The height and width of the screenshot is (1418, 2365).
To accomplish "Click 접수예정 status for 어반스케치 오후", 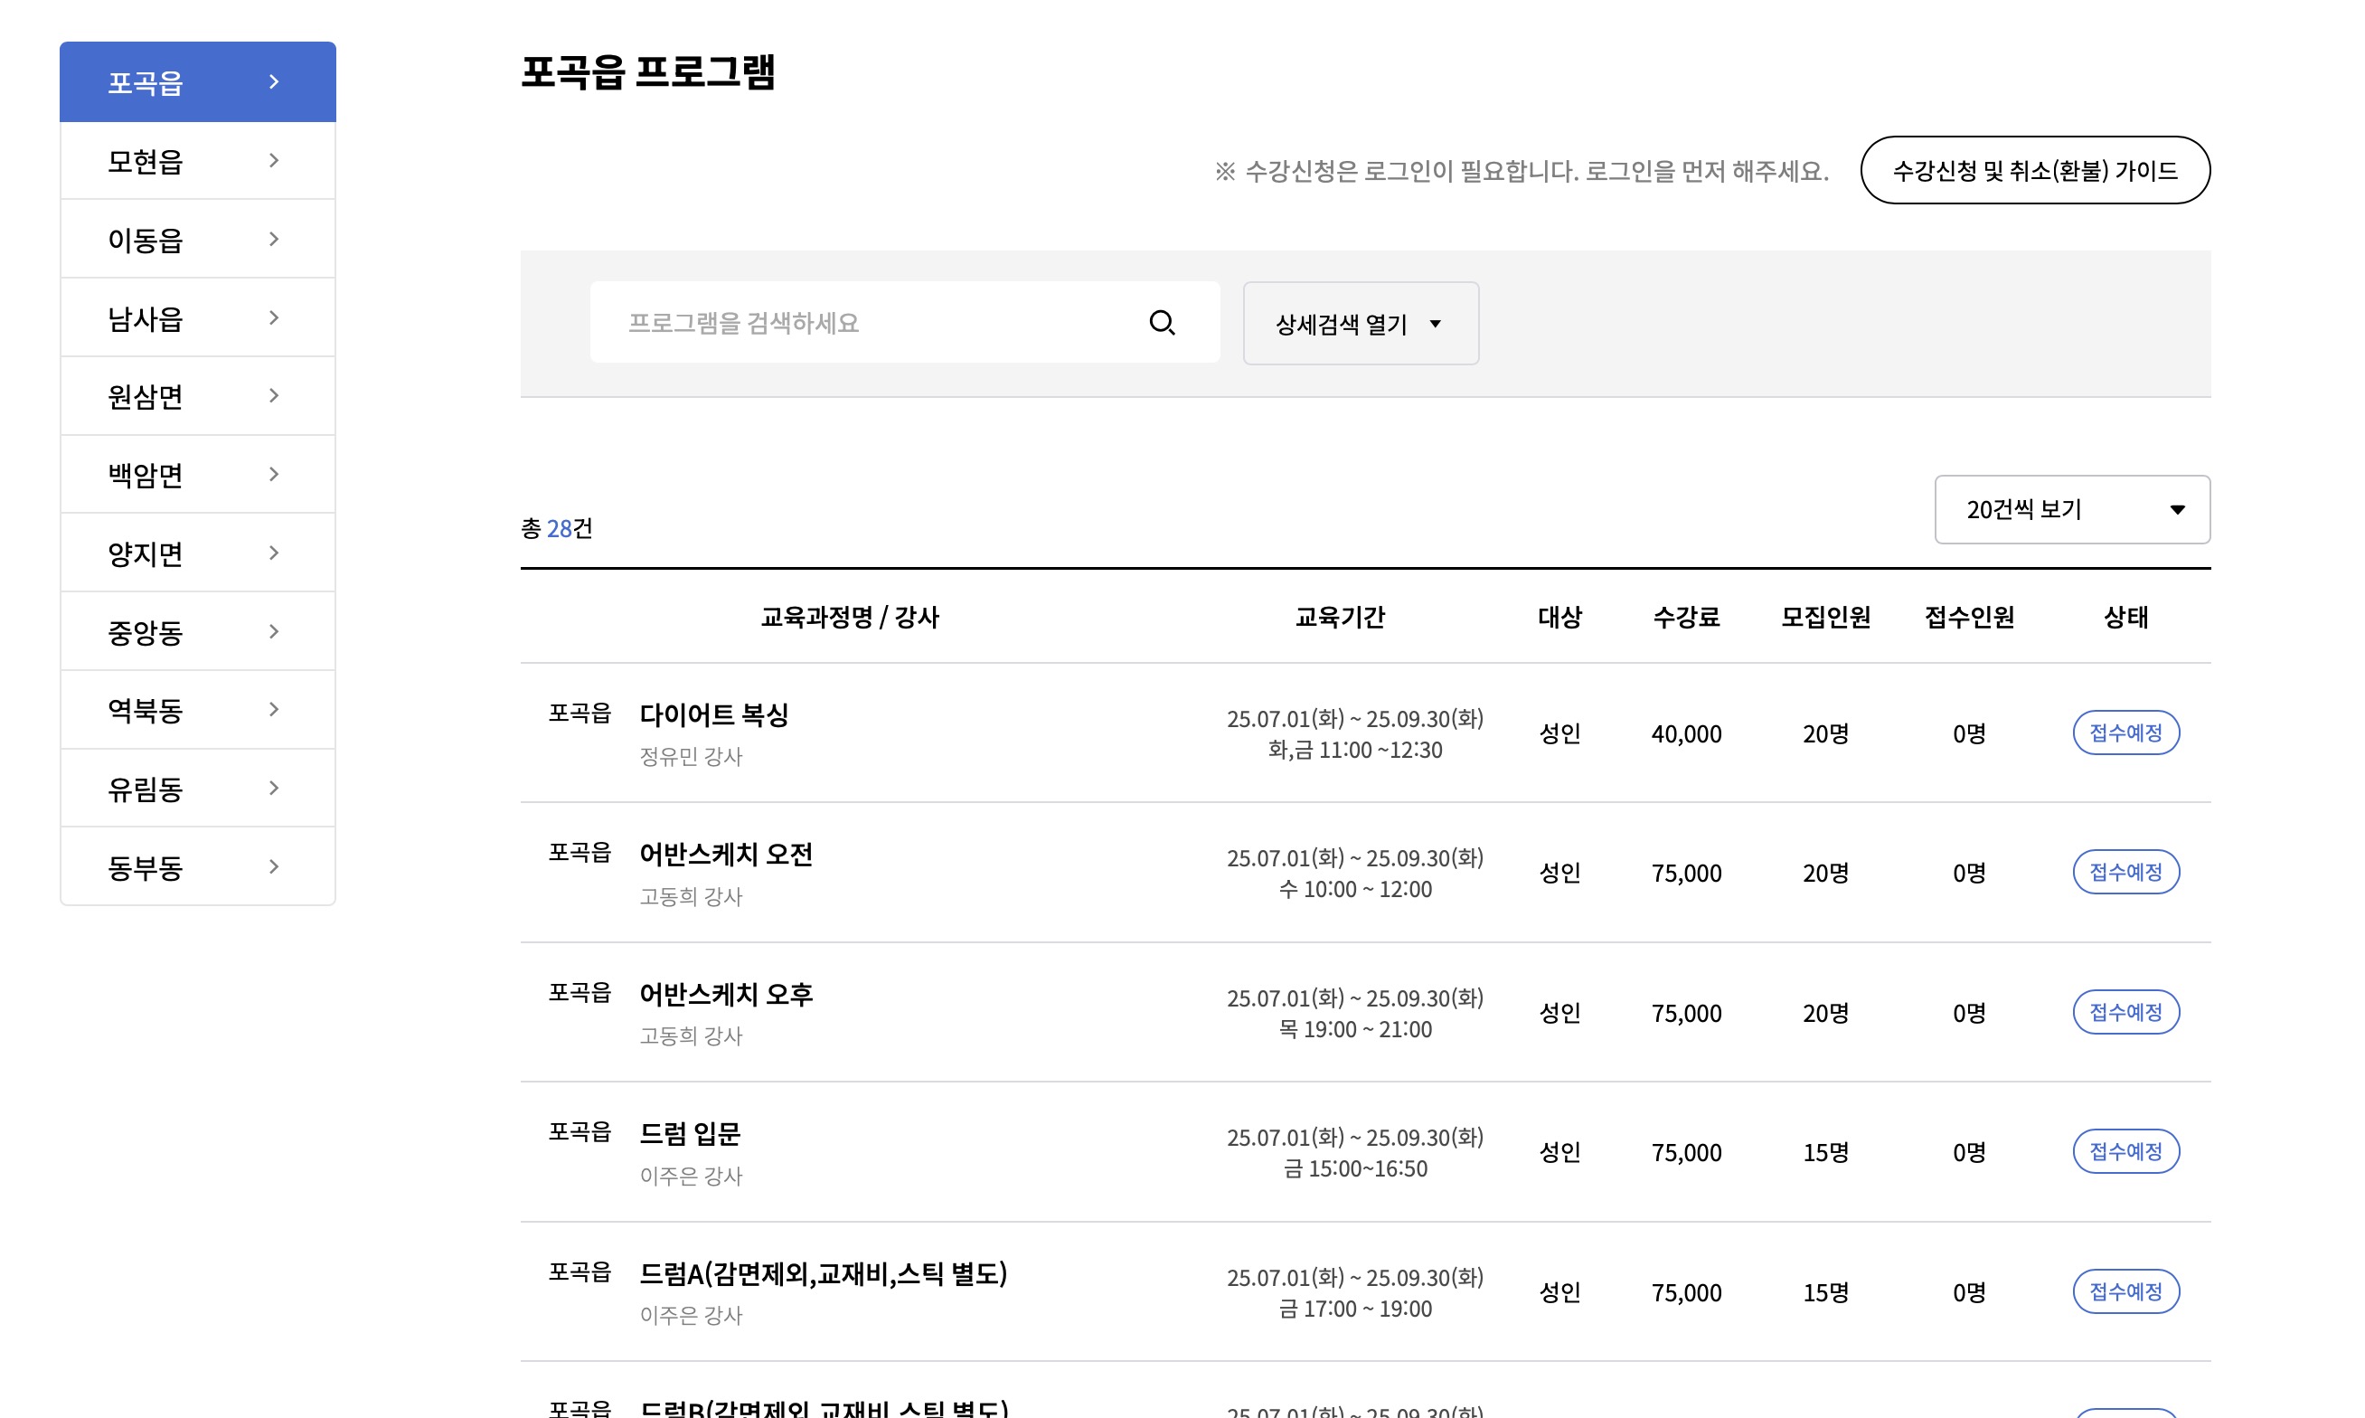I will pyautogui.click(x=2125, y=1012).
